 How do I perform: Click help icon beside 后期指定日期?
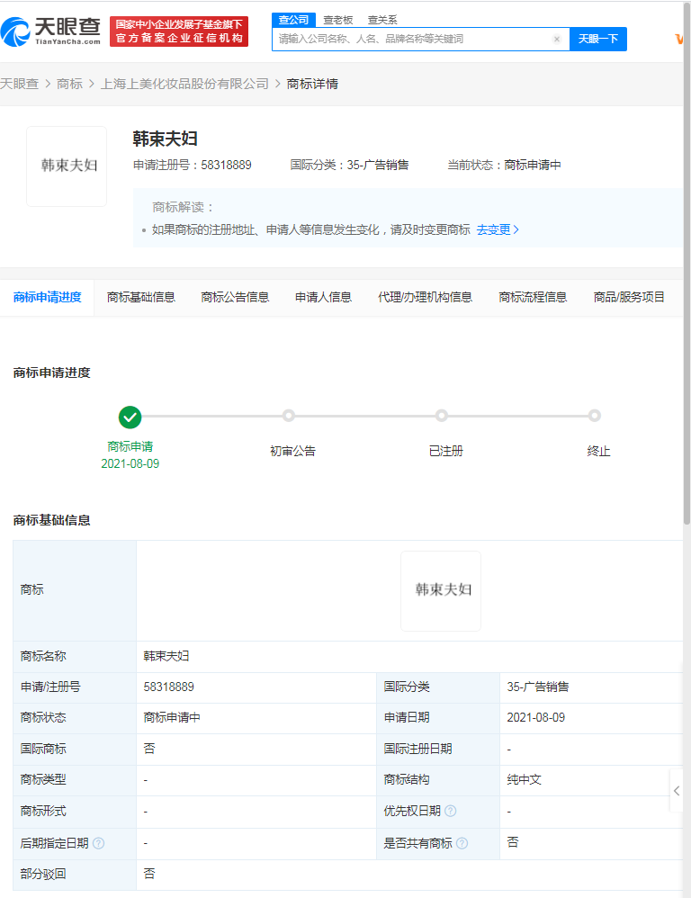click(99, 843)
